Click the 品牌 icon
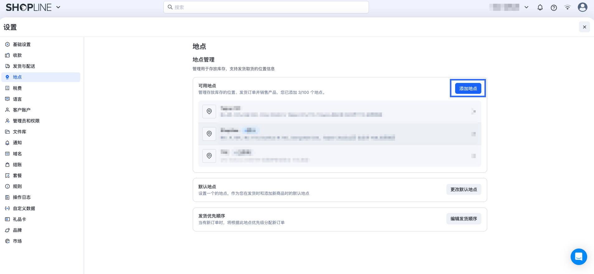Image resolution: width=594 pixels, height=274 pixels. point(7,230)
